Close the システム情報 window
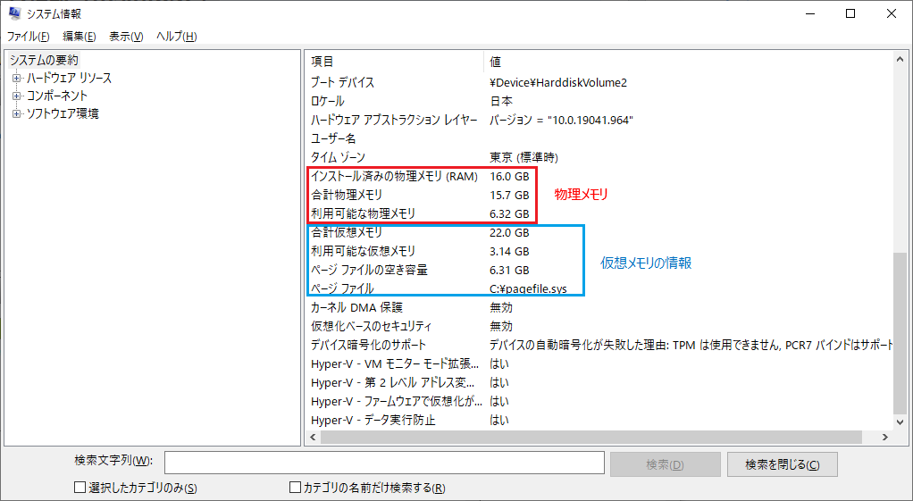Viewport: 913px width, 501px height. click(x=892, y=13)
